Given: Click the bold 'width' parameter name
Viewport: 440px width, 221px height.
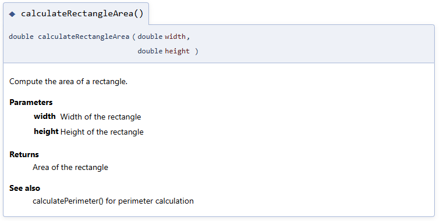Looking at the screenshot, I should click(45, 117).
